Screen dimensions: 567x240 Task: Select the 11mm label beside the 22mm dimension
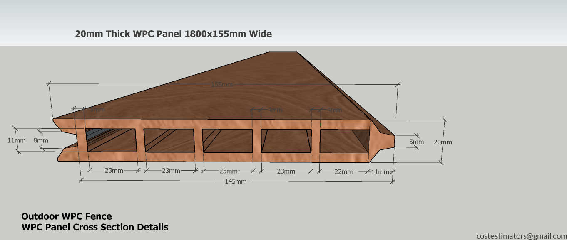coord(380,171)
